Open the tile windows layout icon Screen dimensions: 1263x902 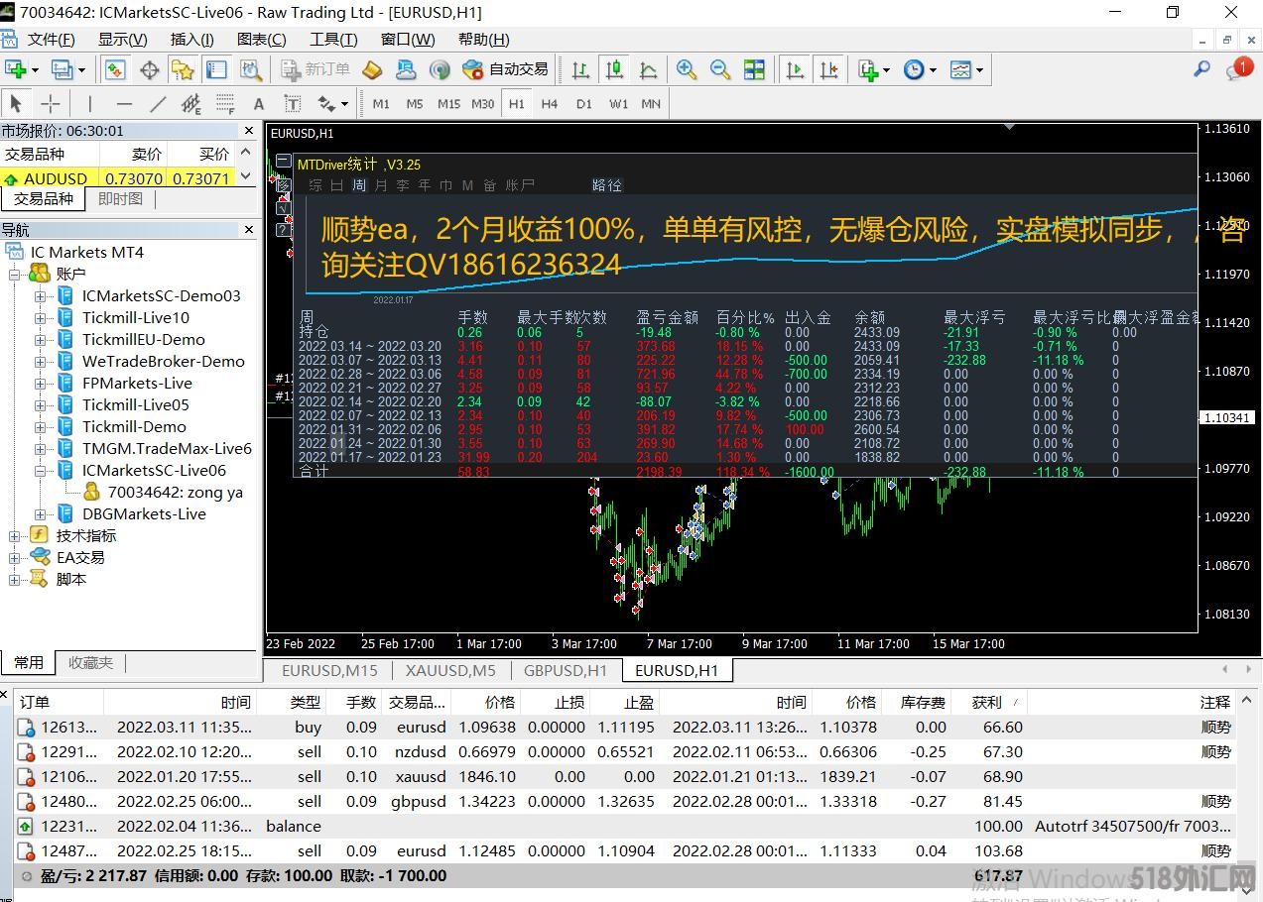point(754,69)
